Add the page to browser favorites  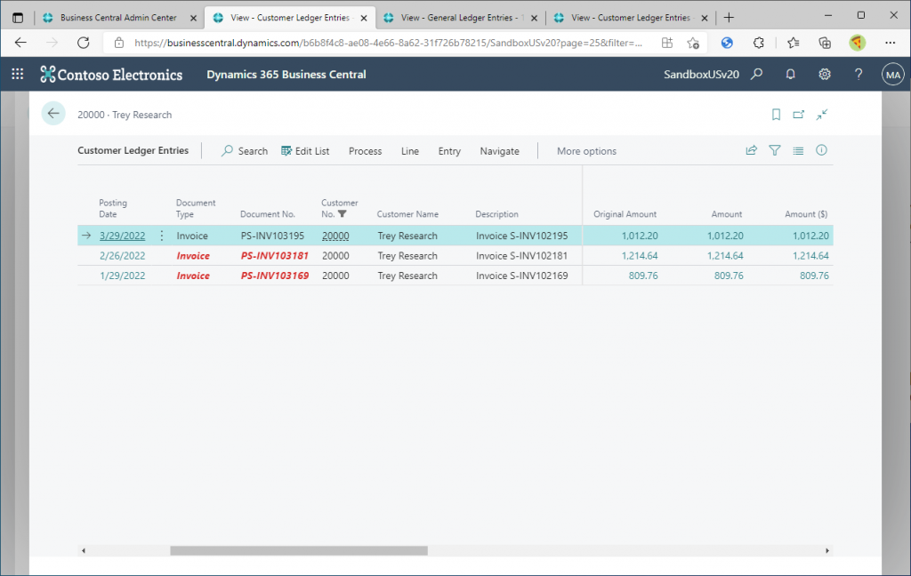pyautogui.click(x=692, y=43)
